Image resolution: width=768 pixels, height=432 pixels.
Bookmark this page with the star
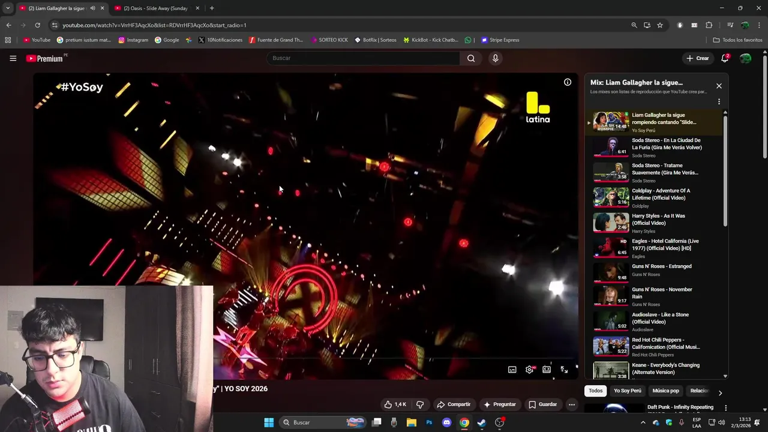click(660, 25)
